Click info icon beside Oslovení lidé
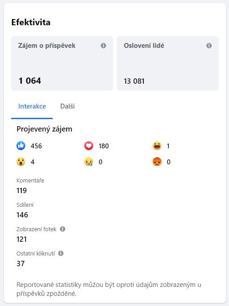 (209, 46)
